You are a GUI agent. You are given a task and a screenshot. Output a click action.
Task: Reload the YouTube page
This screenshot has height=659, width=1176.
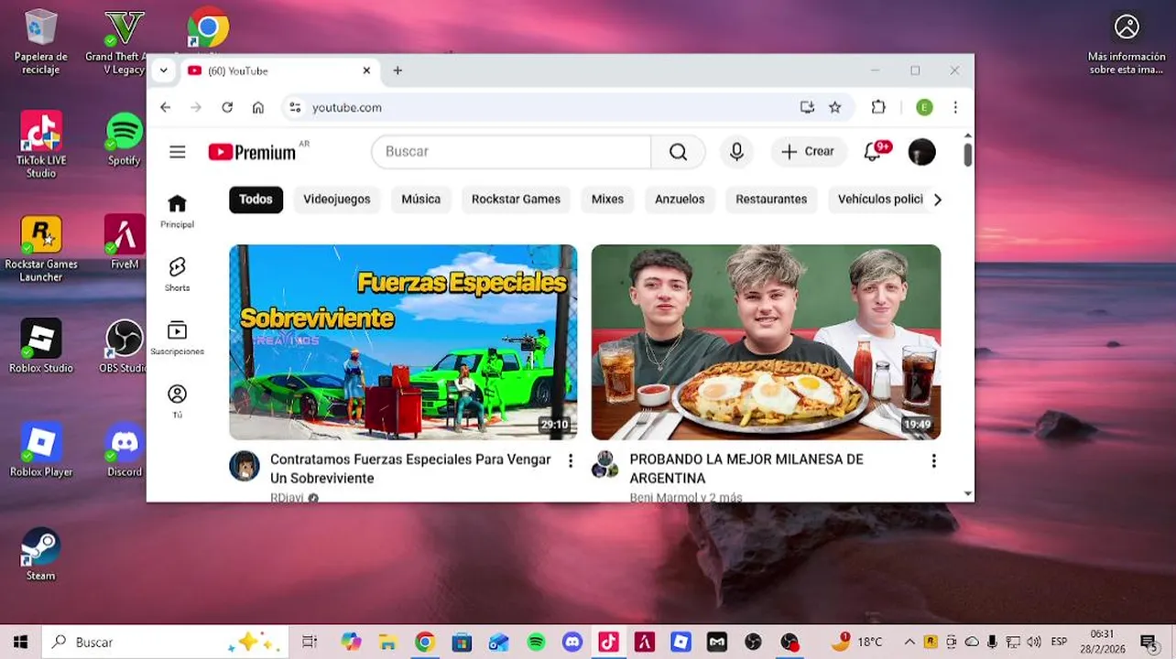[x=227, y=107]
